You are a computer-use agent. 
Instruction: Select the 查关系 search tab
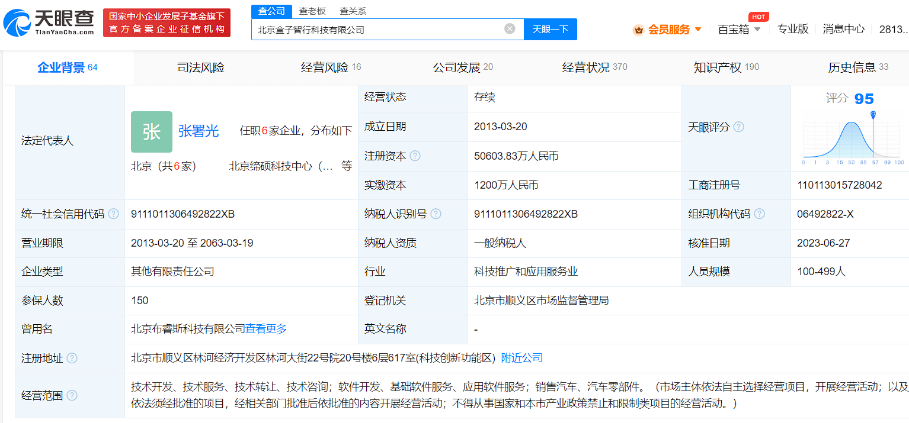click(x=353, y=11)
